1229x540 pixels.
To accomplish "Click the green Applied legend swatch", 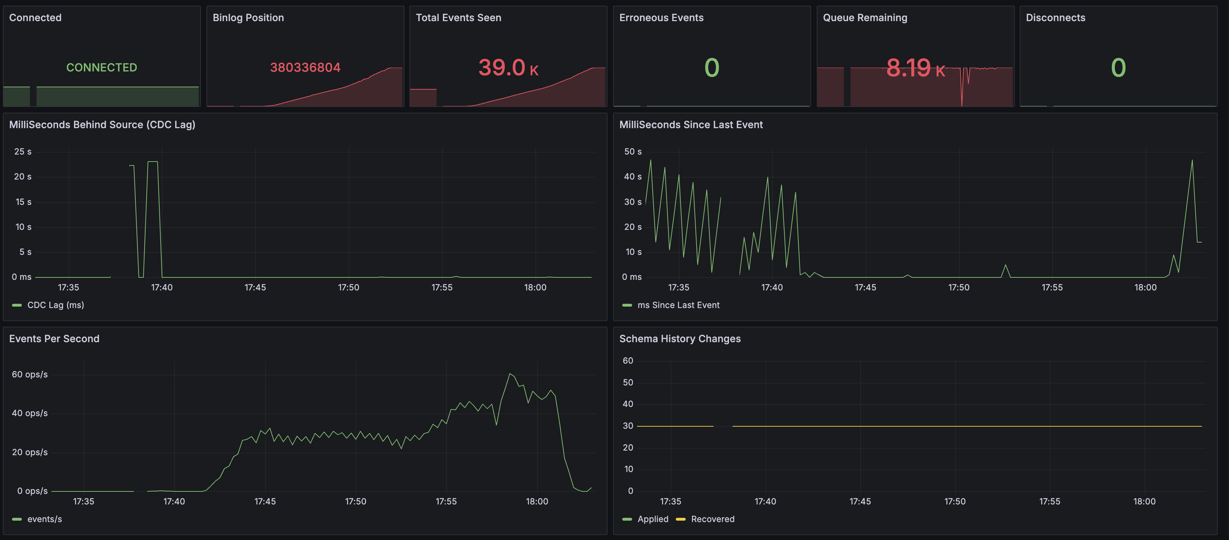I will point(627,519).
